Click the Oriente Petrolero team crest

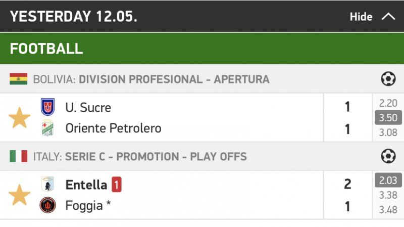click(x=48, y=128)
